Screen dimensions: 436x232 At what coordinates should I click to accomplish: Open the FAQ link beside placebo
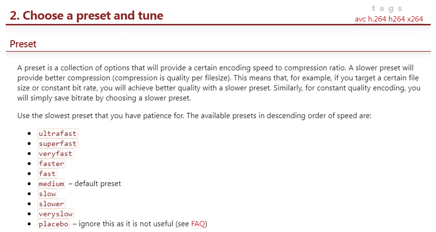click(x=198, y=224)
